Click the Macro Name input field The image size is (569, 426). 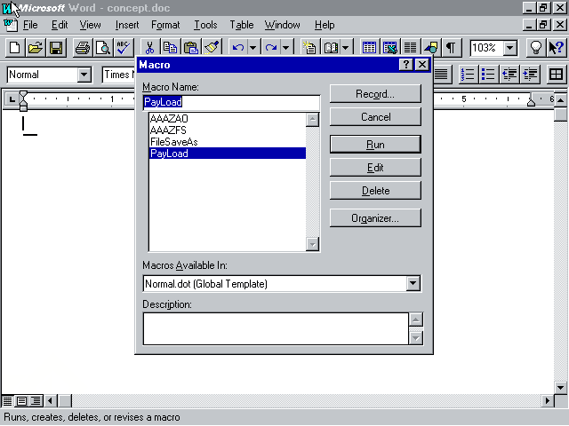point(231,102)
